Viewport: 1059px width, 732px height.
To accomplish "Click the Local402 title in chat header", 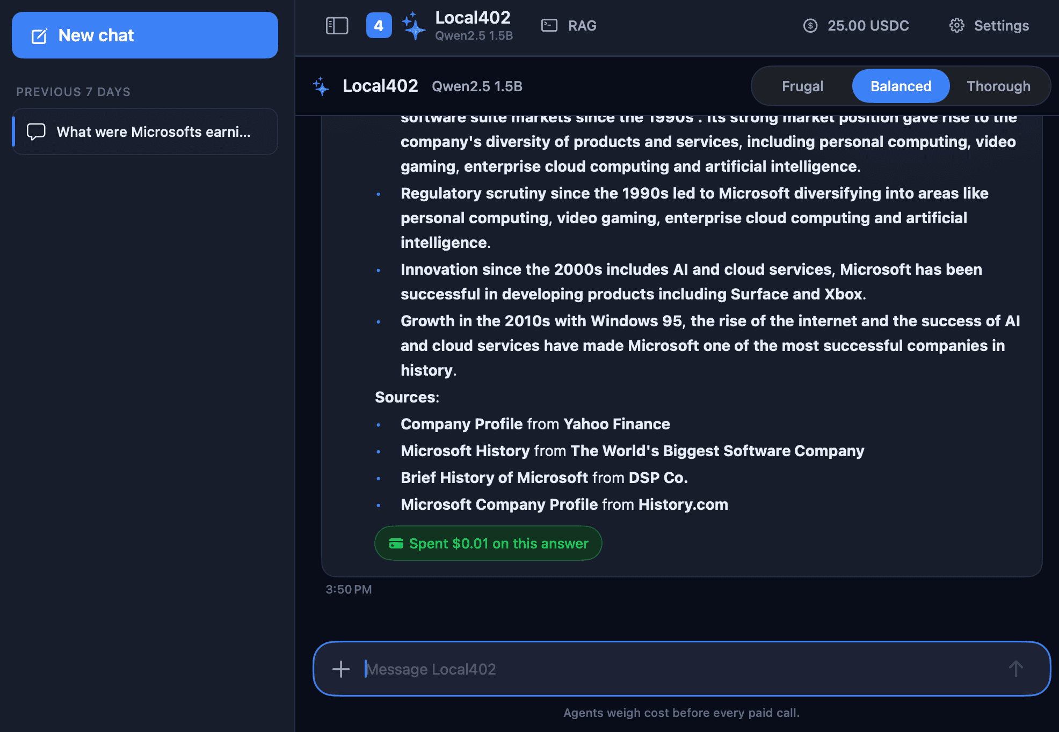I will click(380, 86).
